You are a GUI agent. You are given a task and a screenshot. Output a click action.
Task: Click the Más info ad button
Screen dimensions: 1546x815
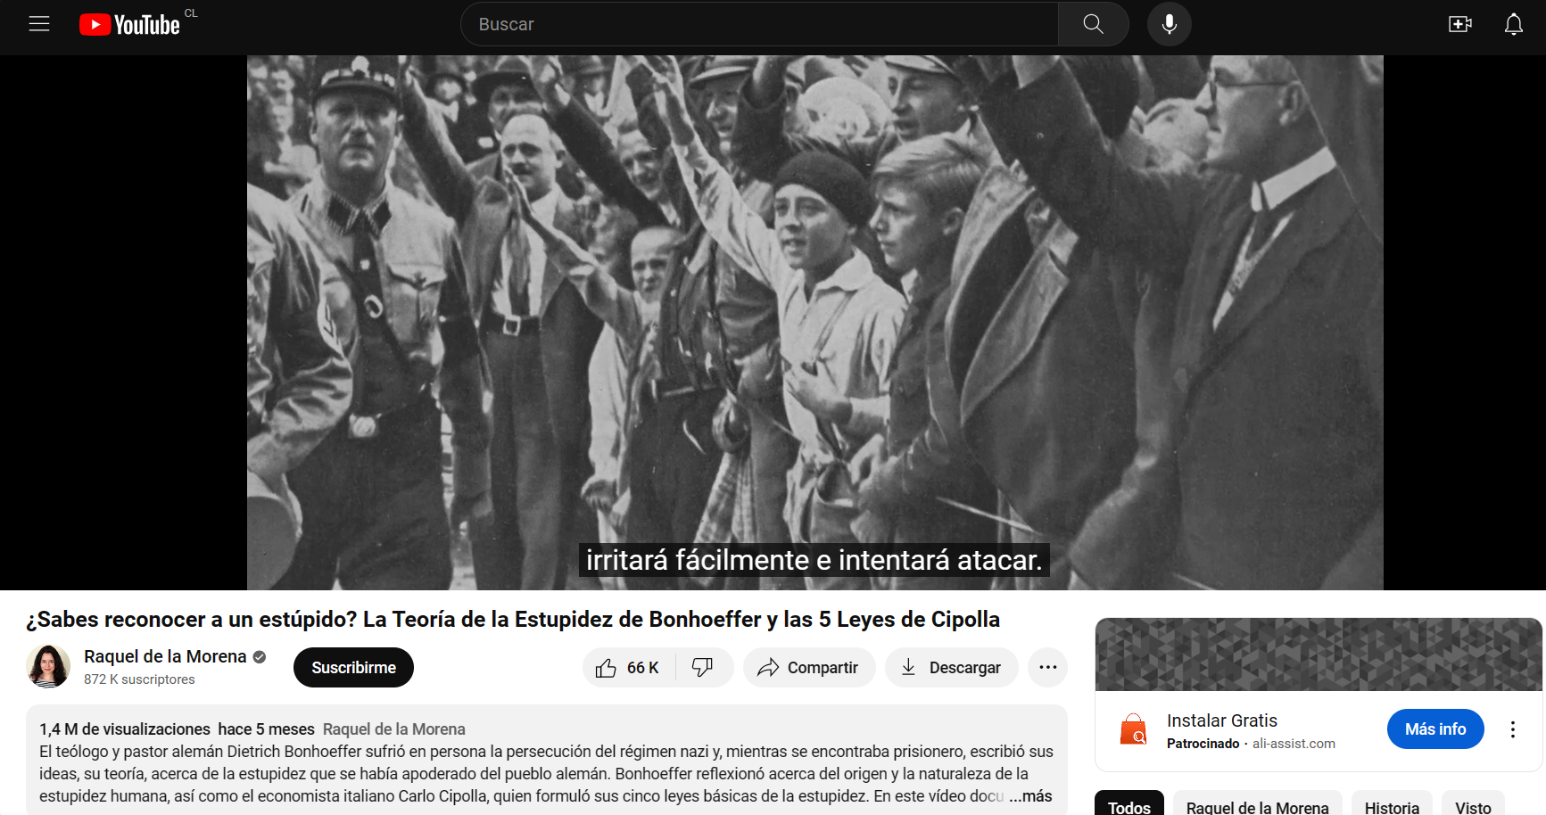[x=1435, y=729]
